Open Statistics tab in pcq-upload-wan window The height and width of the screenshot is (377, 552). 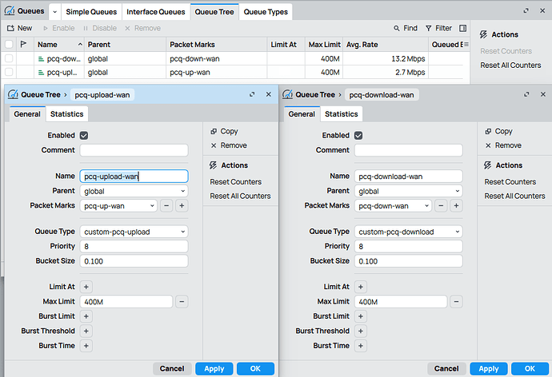click(66, 114)
